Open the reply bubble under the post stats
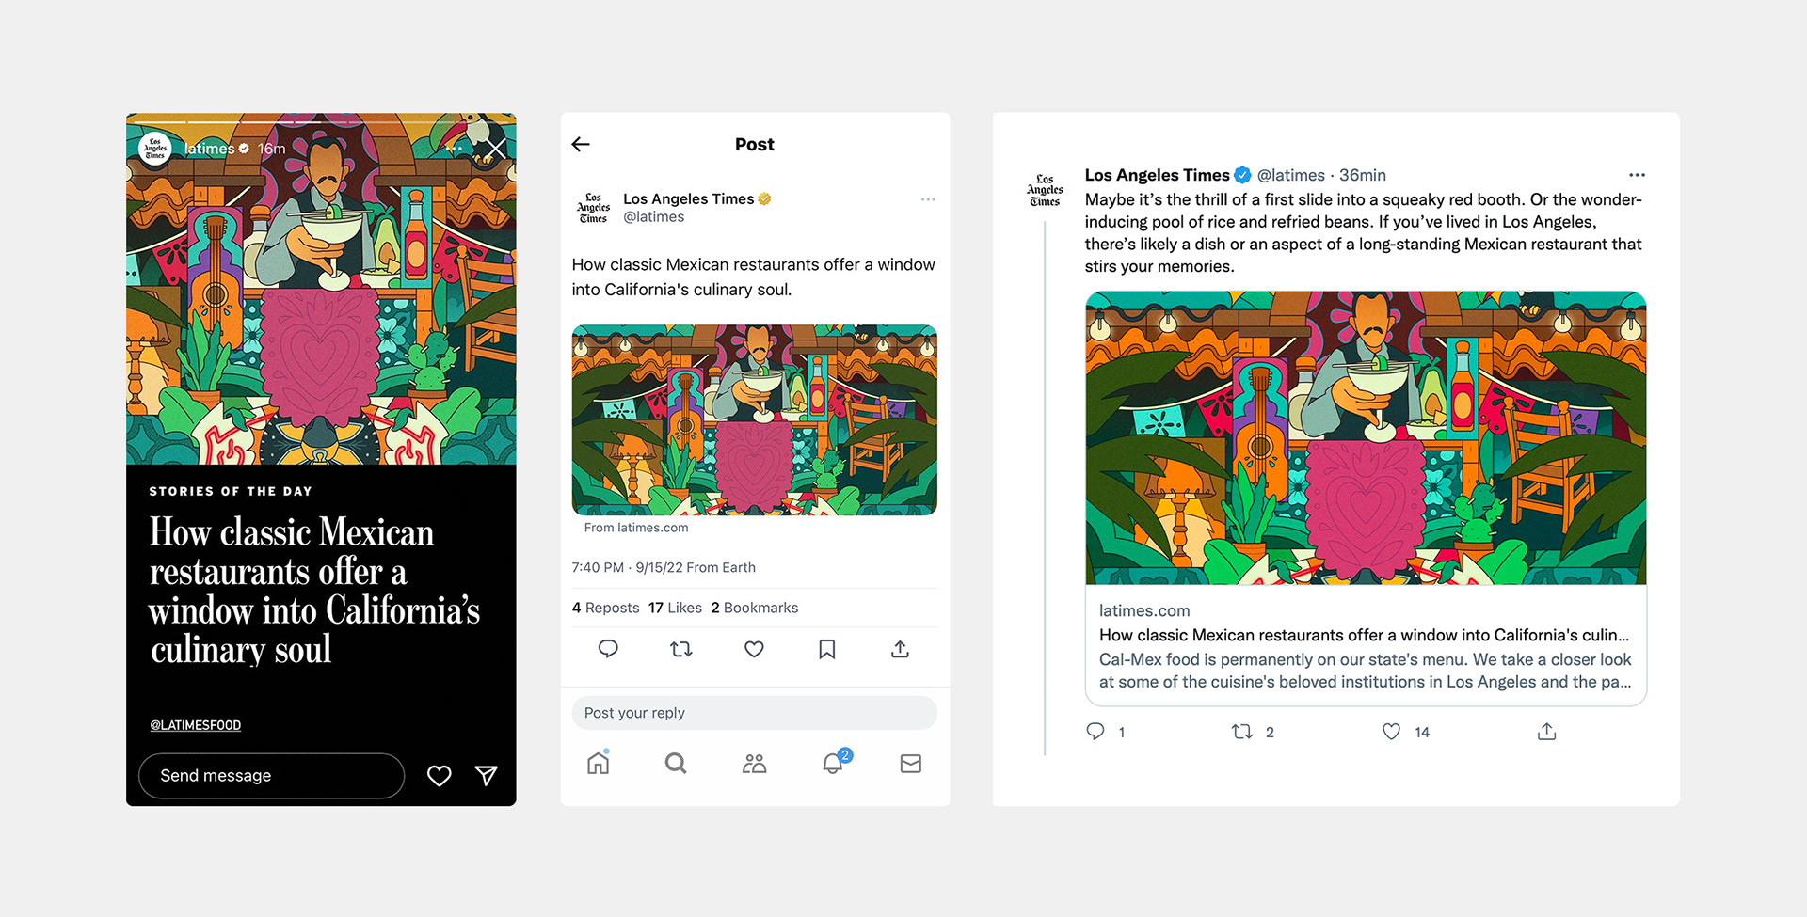Screen dimensions: 1807x917 [608, 649]
